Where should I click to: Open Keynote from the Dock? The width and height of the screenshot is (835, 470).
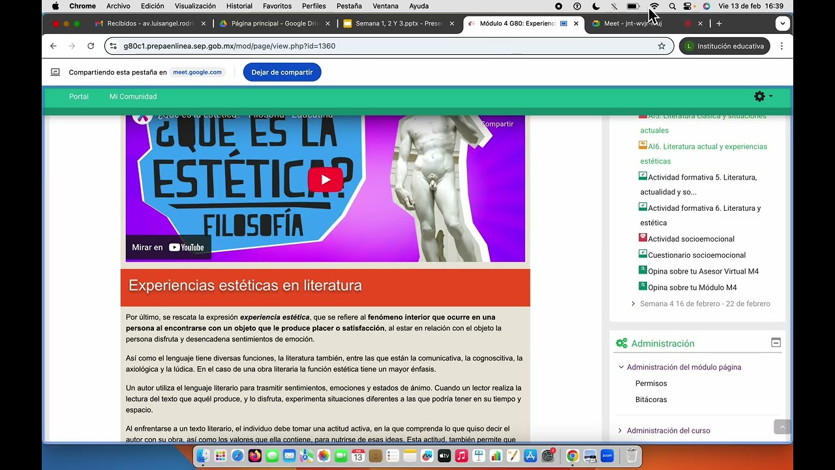(x=478, y=456)
